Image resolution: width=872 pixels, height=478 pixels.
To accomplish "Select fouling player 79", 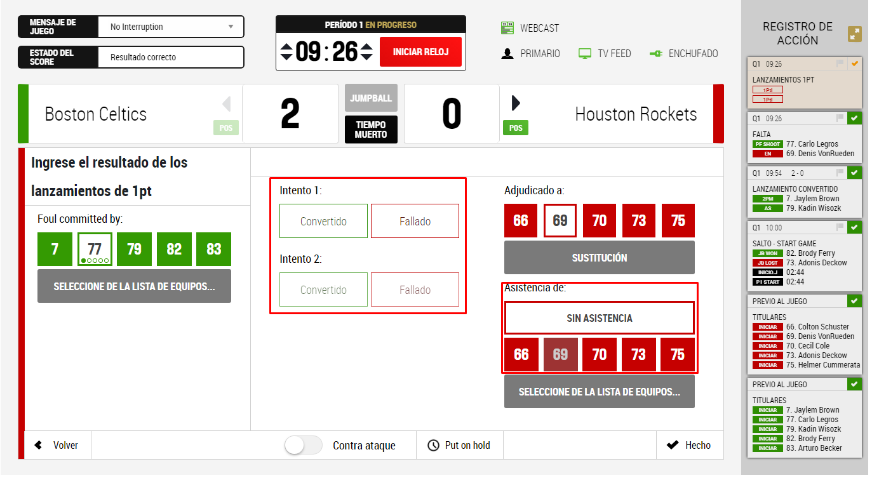I will [x=134, y=249].
